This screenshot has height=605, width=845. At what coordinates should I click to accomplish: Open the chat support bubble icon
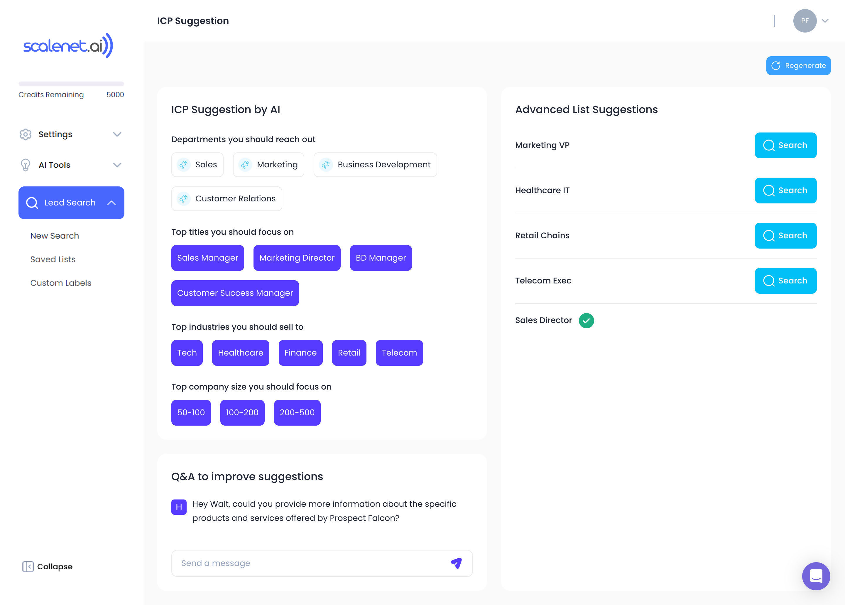tap(816, 576)
